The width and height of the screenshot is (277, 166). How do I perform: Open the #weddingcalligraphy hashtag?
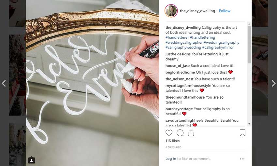[x=222, y=42]
